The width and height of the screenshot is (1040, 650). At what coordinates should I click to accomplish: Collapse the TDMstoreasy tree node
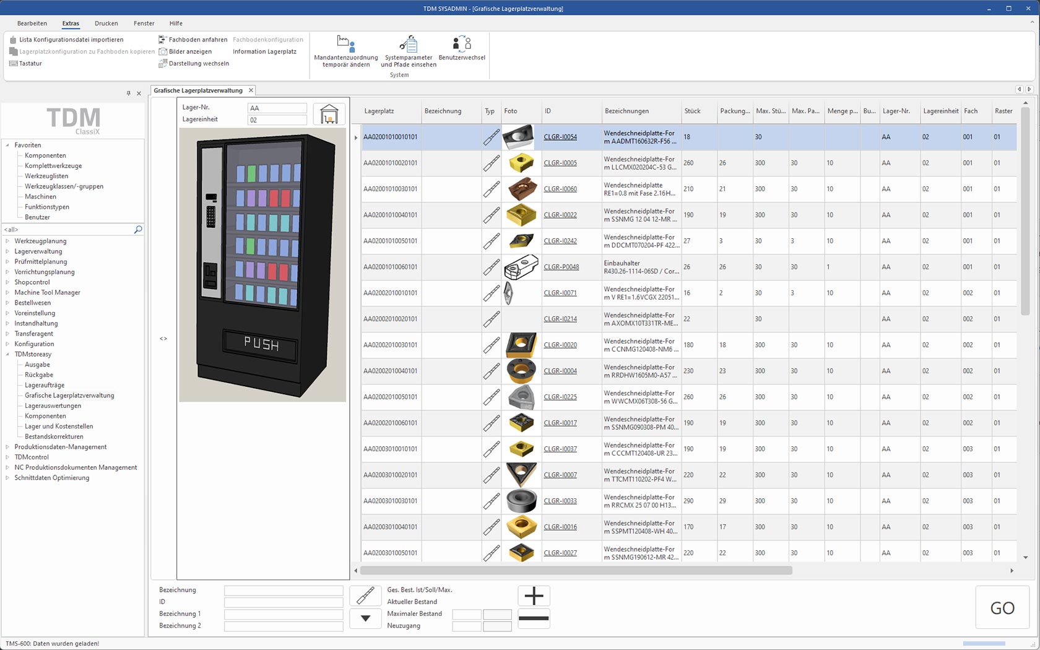7,355
